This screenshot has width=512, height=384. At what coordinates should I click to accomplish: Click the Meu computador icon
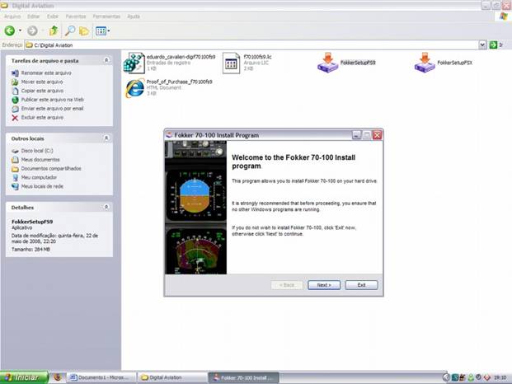click(15, 177)
